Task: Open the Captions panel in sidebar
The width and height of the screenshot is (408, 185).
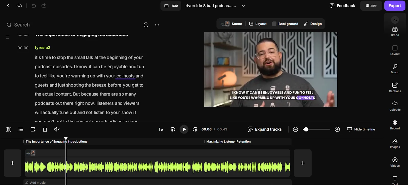Action: [395, 87]
